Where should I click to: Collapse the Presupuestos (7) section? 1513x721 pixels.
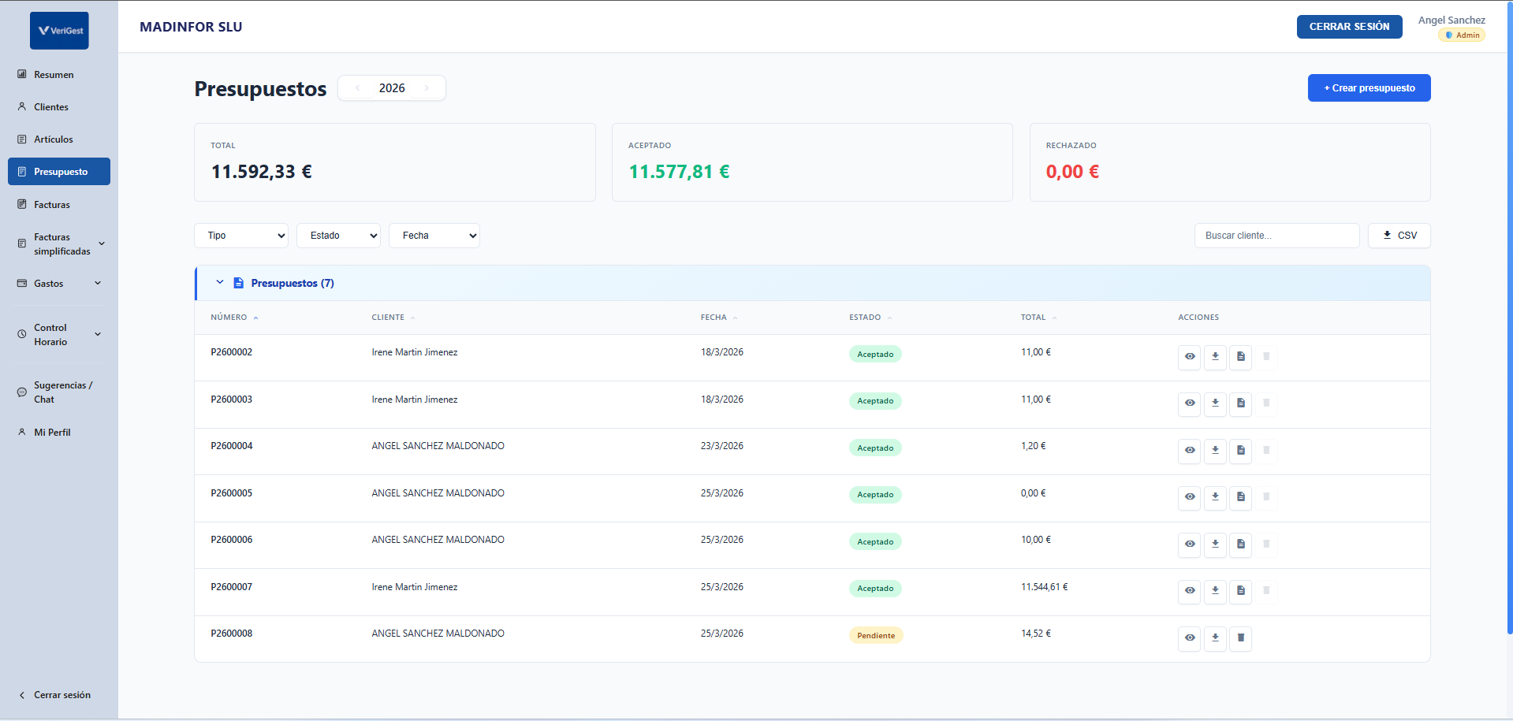click(220, 283)
